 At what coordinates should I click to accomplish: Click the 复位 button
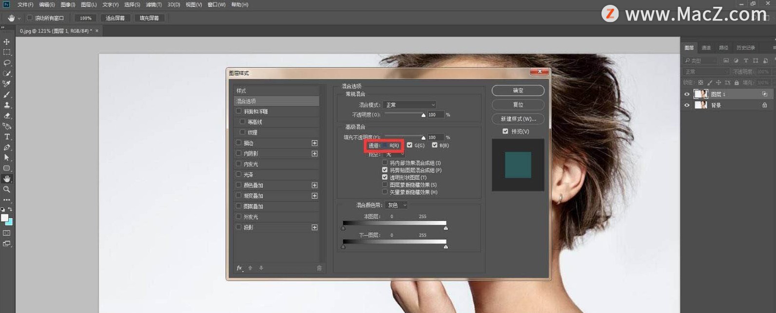click(518, 105)
